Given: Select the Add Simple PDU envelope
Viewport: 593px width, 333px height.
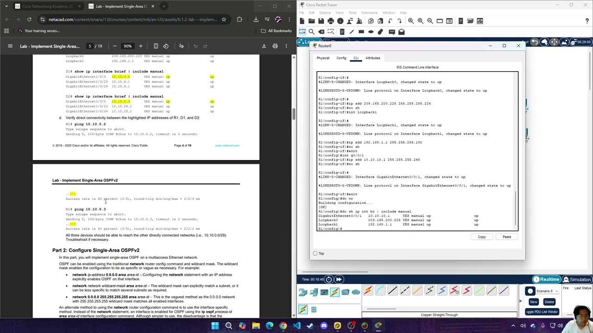Looking at the screenshot, I should coord(392,32).
